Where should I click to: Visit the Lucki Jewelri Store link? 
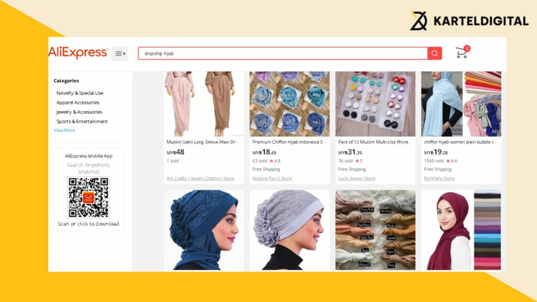pos(357,178)
